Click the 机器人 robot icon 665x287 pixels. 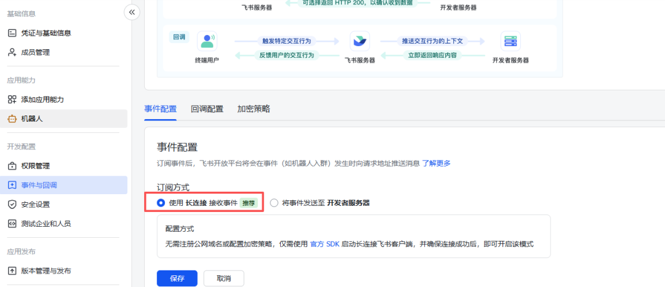tap(12, 119)
